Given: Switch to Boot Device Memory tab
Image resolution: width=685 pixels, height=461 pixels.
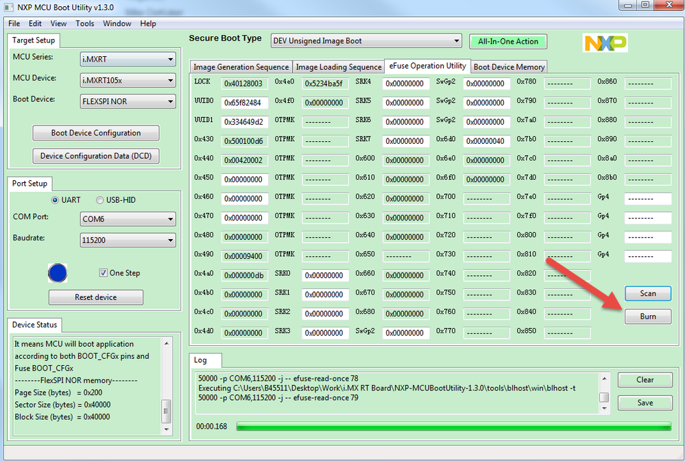Looking at the screenshot, I should [x=509, y=67].
